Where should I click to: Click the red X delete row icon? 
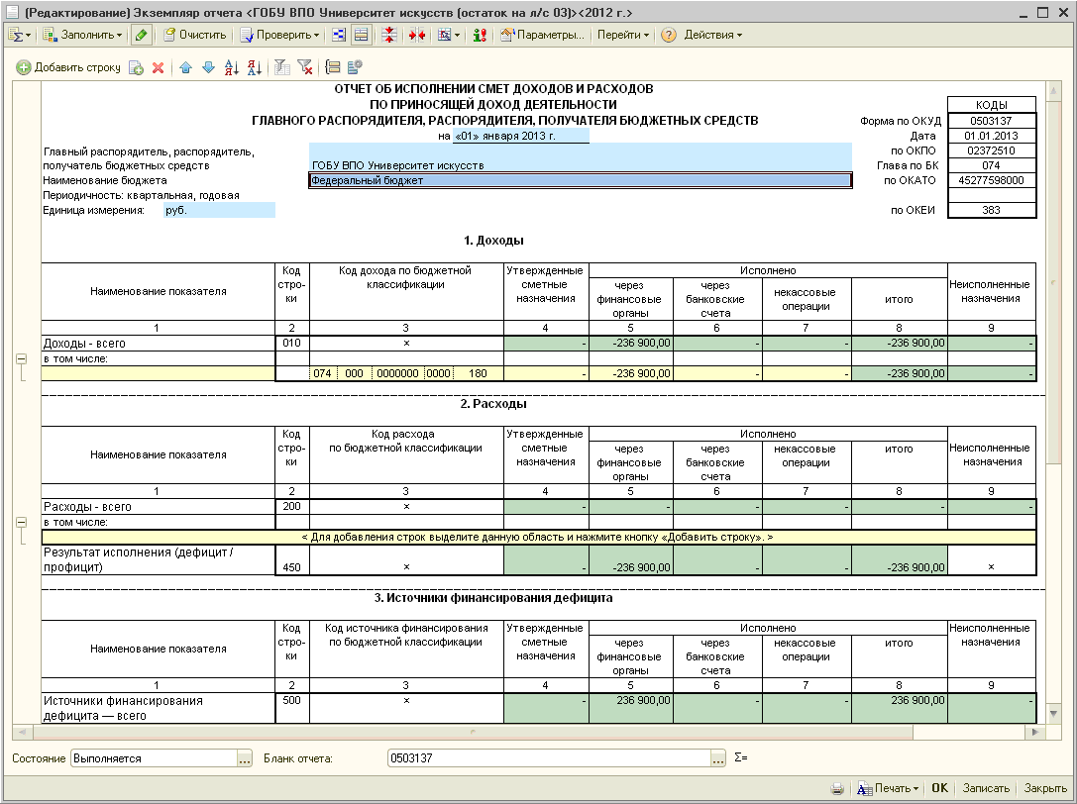pos(157,67)
